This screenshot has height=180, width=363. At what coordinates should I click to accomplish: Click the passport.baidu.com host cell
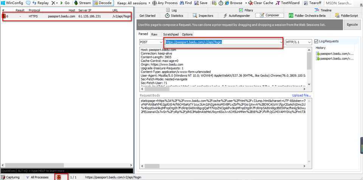[62, 16]
